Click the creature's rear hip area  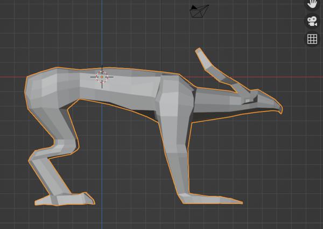tap(43, 89)
